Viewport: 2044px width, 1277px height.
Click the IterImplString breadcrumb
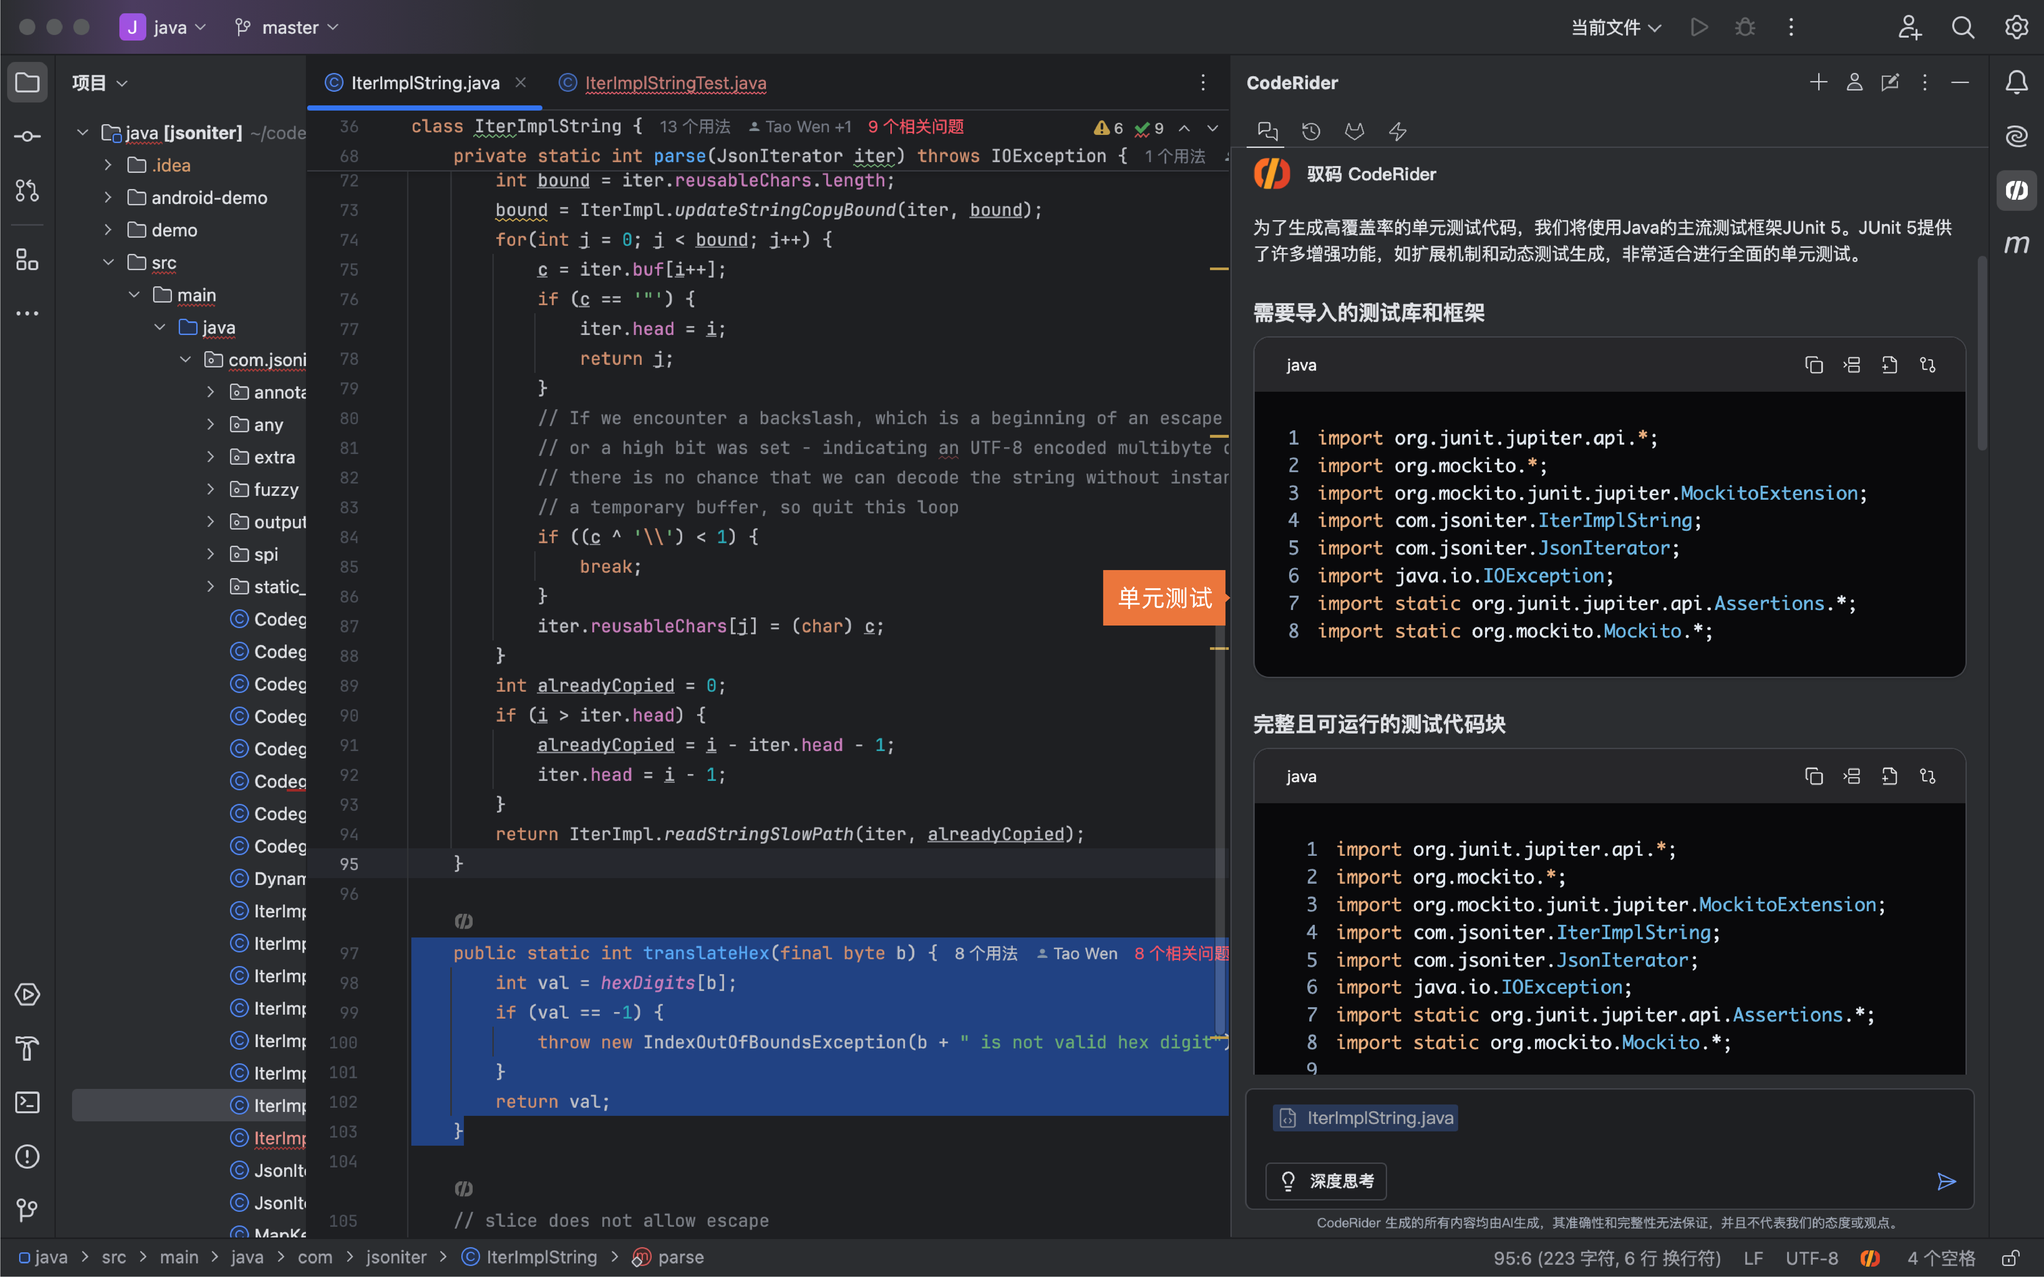[530, 1258]
